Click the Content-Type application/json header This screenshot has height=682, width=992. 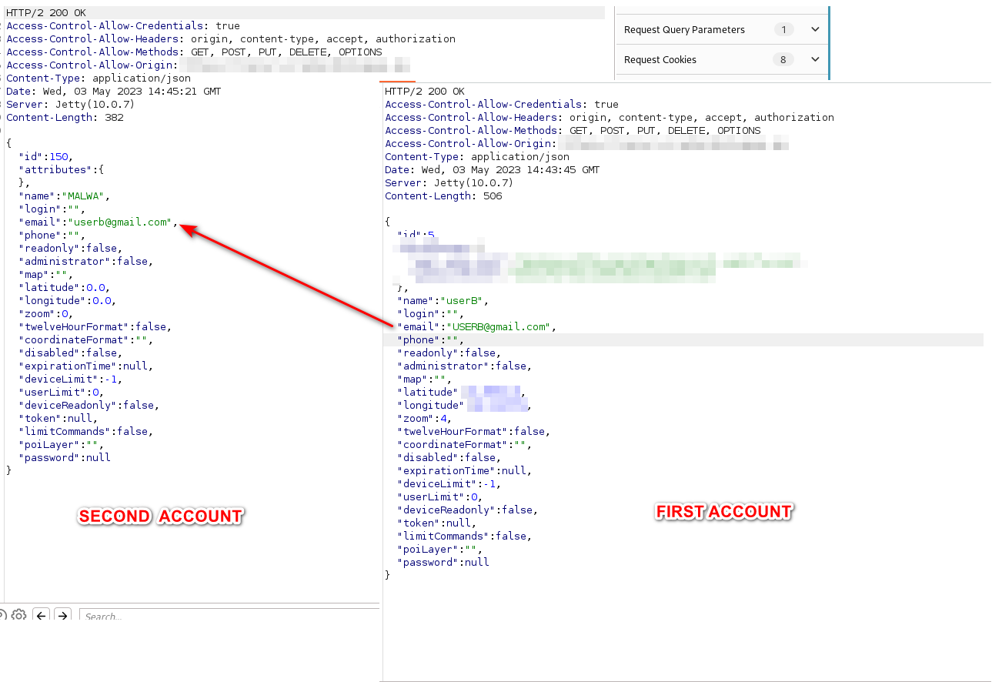pos(95,78)
